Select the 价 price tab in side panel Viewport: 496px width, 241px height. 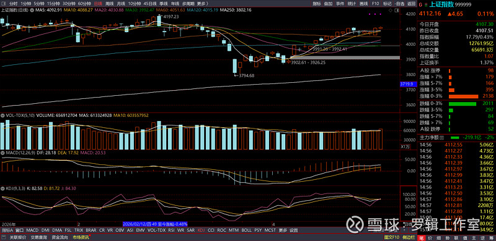pos(430,238)
